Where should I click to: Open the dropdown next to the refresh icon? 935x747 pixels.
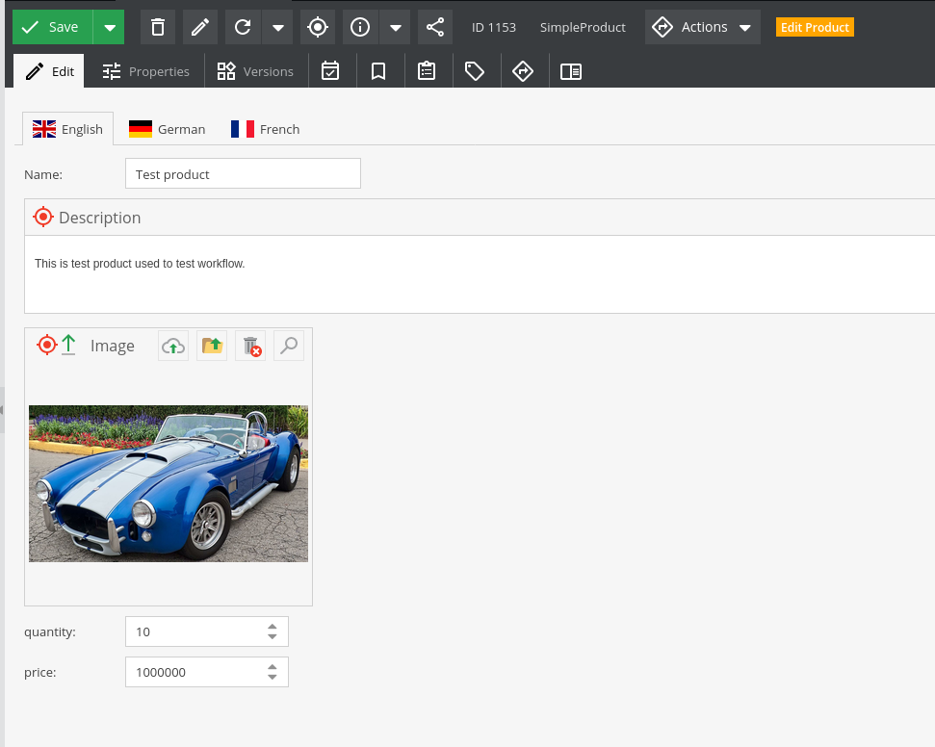click(278, 27)
